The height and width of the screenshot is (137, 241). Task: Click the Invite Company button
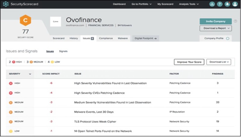pos(216,21)
